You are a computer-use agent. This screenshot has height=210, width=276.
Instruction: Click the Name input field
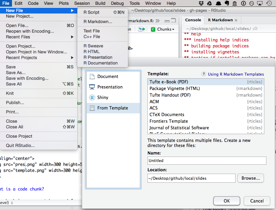click(x=207, y=161)
